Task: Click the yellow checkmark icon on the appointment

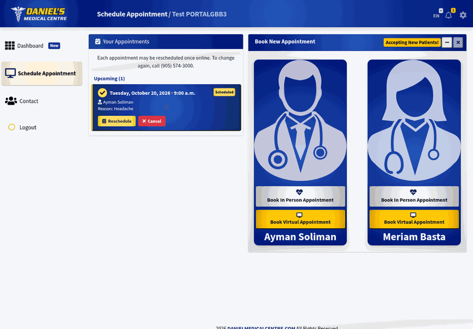Action: click(102, 93)
